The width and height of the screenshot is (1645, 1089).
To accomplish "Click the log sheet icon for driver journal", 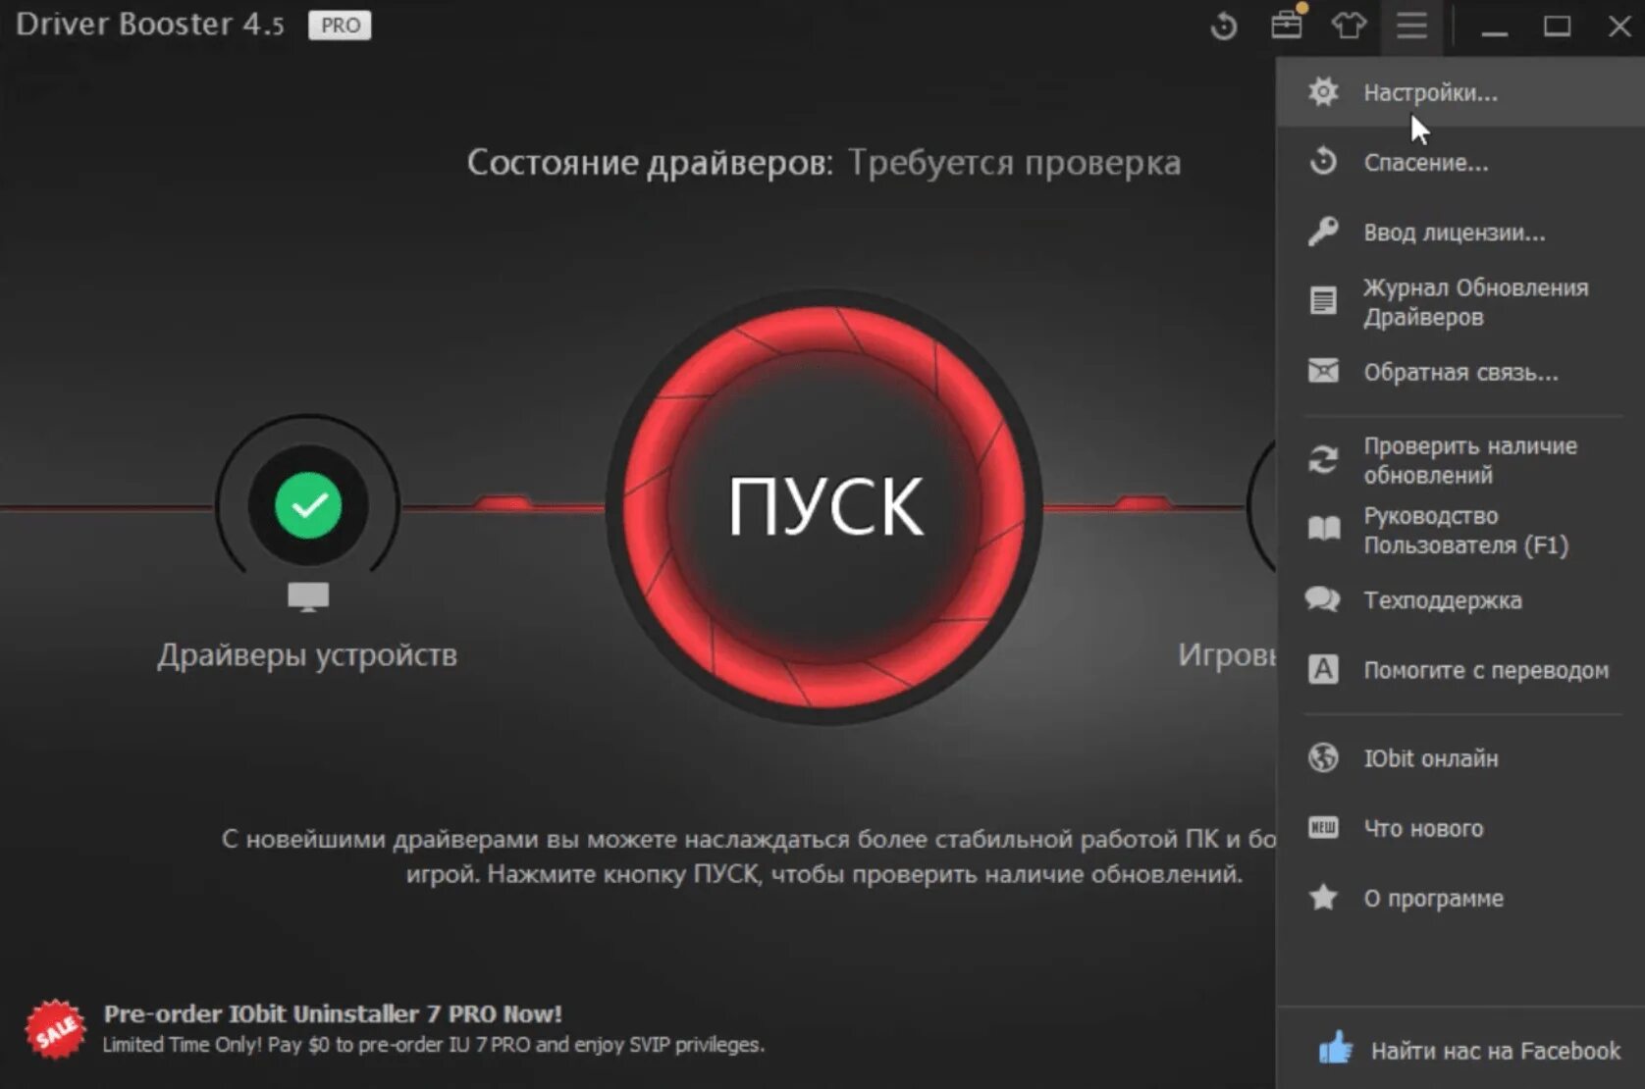I will 1323,300.
